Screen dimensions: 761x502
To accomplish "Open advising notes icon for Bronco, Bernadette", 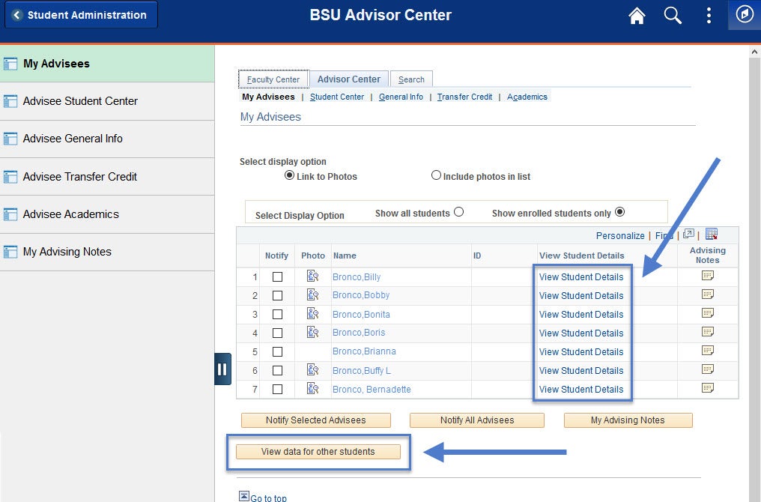I will 708,388.
